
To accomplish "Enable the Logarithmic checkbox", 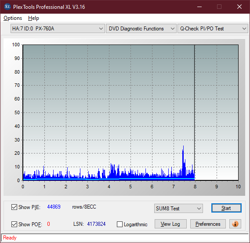I will coord(120,224).
